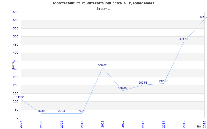
Task: Select the 212.07 data label
Action: (x=163, y=81)
